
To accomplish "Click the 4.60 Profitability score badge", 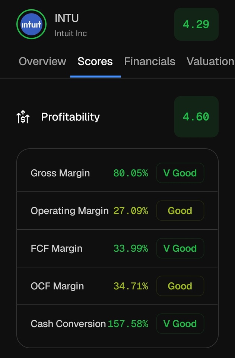I will click(196, 117).
